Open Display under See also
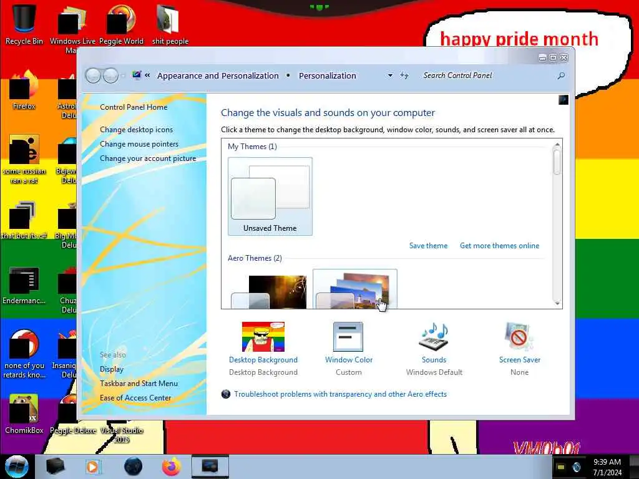The height and width of the screenshot is (479, 639). (112, 369)
